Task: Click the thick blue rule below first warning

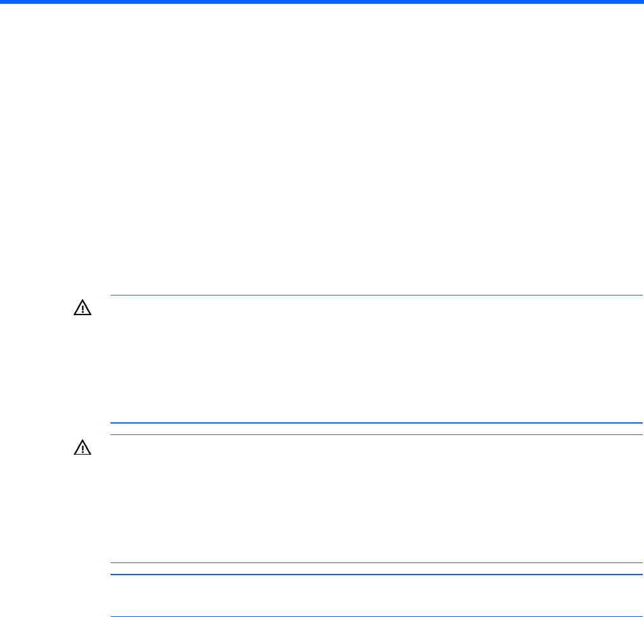Action: (376, 423)
